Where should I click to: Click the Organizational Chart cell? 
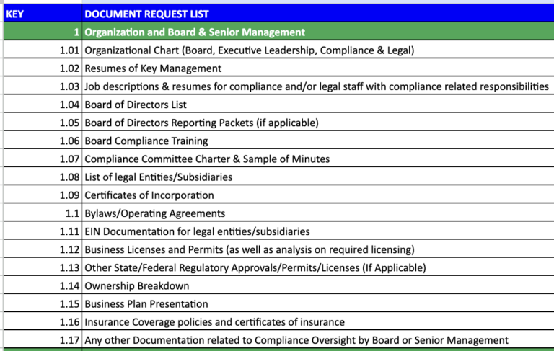[x=249, y=50]
